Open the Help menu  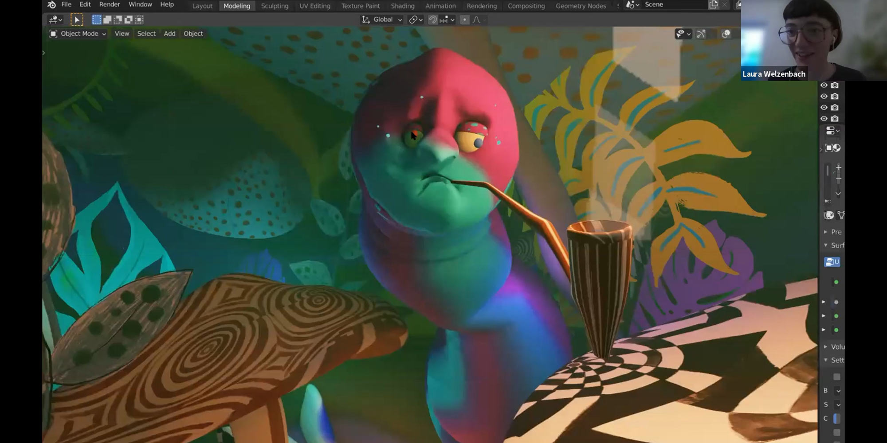167,4
